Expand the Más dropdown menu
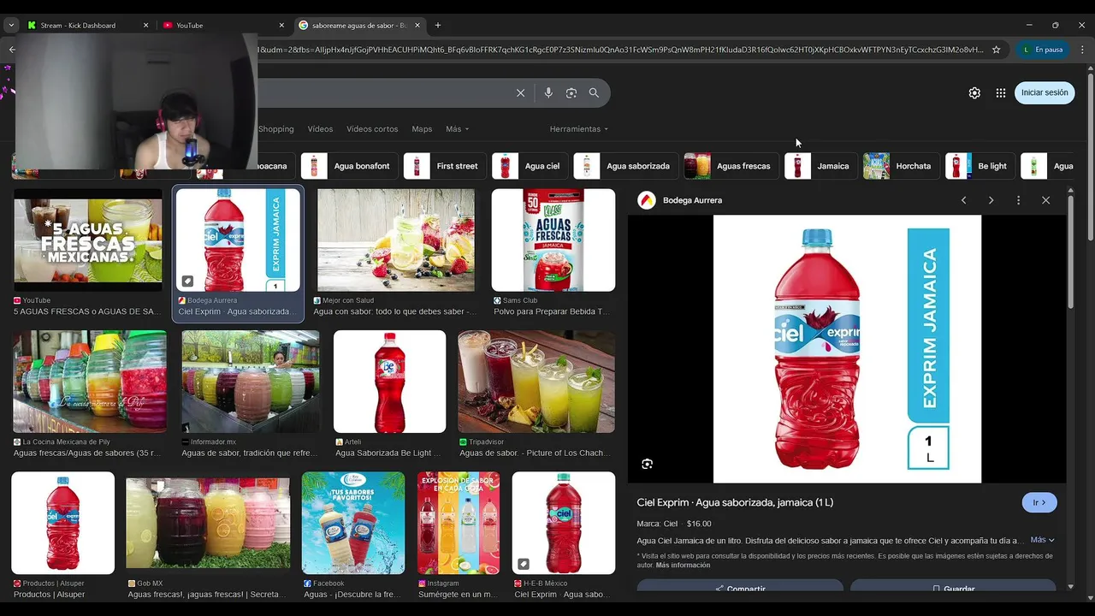This screenshot has height=616, width=1095. coord(458,129)
